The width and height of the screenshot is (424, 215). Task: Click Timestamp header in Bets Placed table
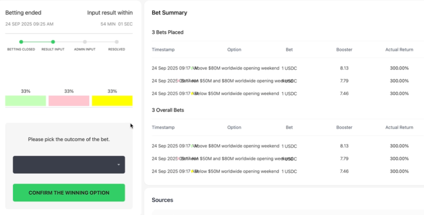click(x=163, y=50)
